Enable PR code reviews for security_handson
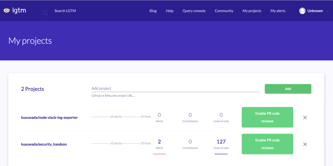 (x=267, y=144)
